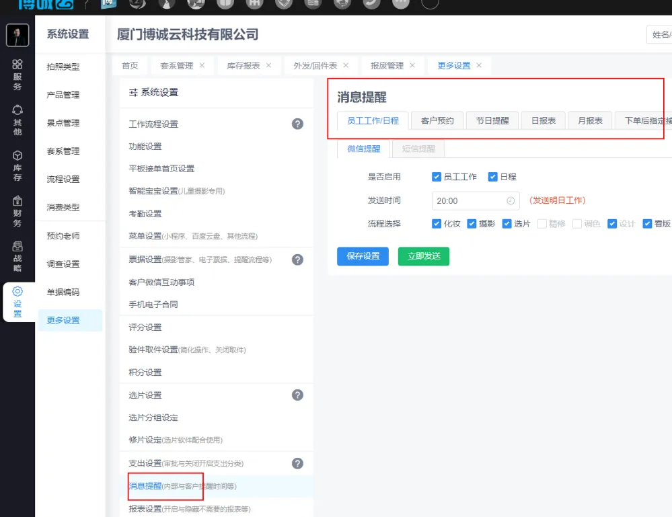Click the user avatar at top left
The image size is (672, 517).
click(x=17, y=35)
